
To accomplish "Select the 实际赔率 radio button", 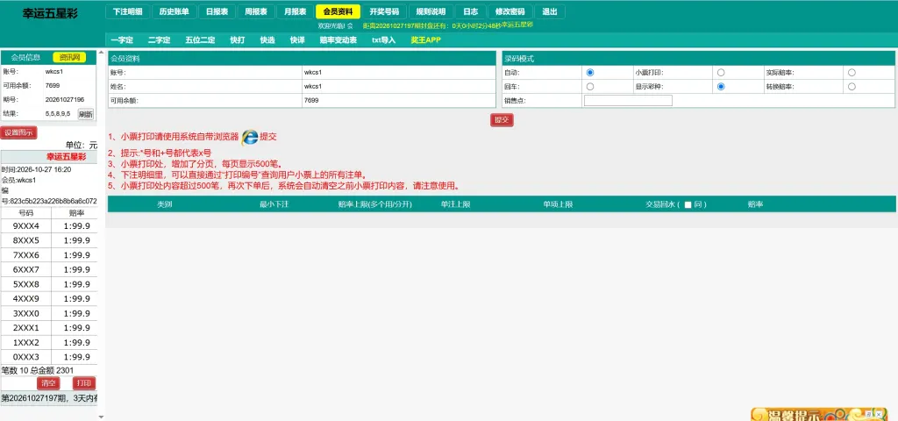I will click(852, 73).
